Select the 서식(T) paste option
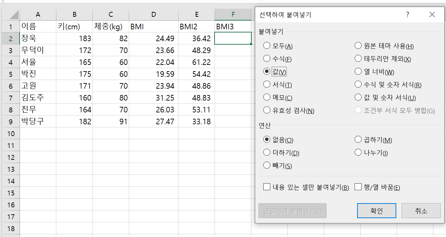 click(x=278, y=84)
